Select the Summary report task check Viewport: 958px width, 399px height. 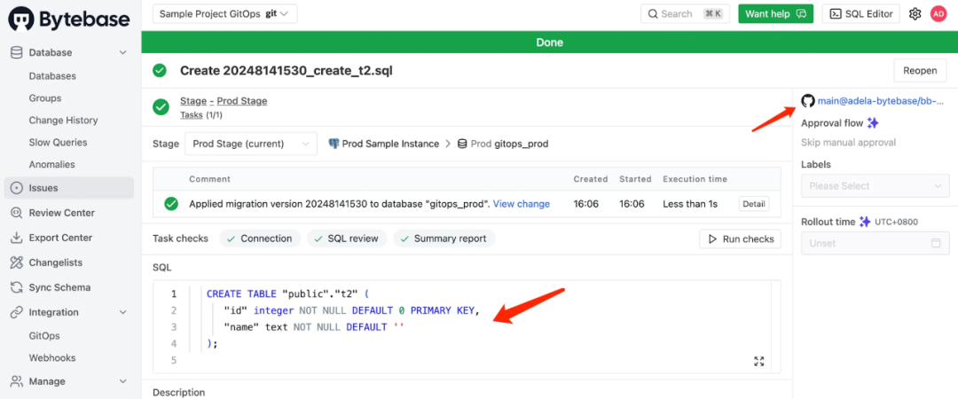pos(444,239)
